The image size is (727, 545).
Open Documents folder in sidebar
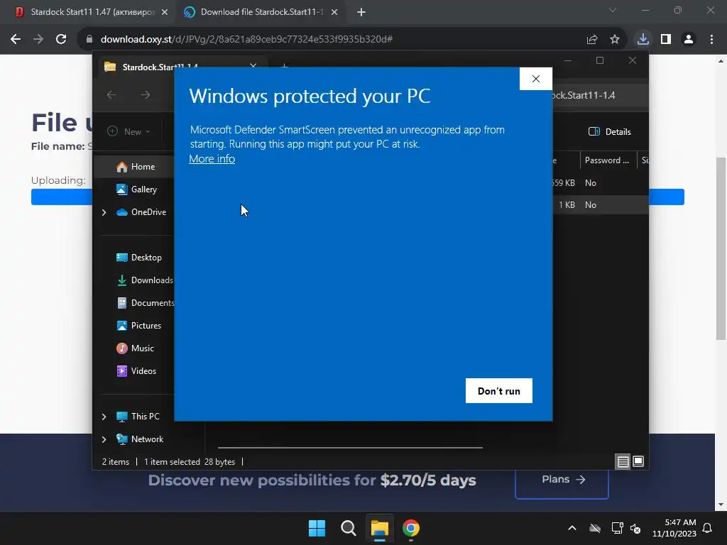click(145, 303)
